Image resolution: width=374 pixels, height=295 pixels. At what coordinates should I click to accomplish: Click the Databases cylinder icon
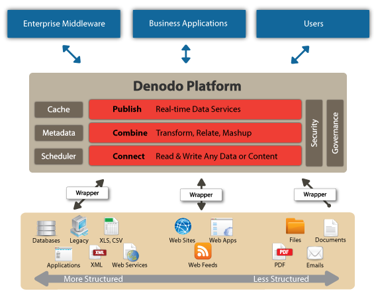point(46,228)
